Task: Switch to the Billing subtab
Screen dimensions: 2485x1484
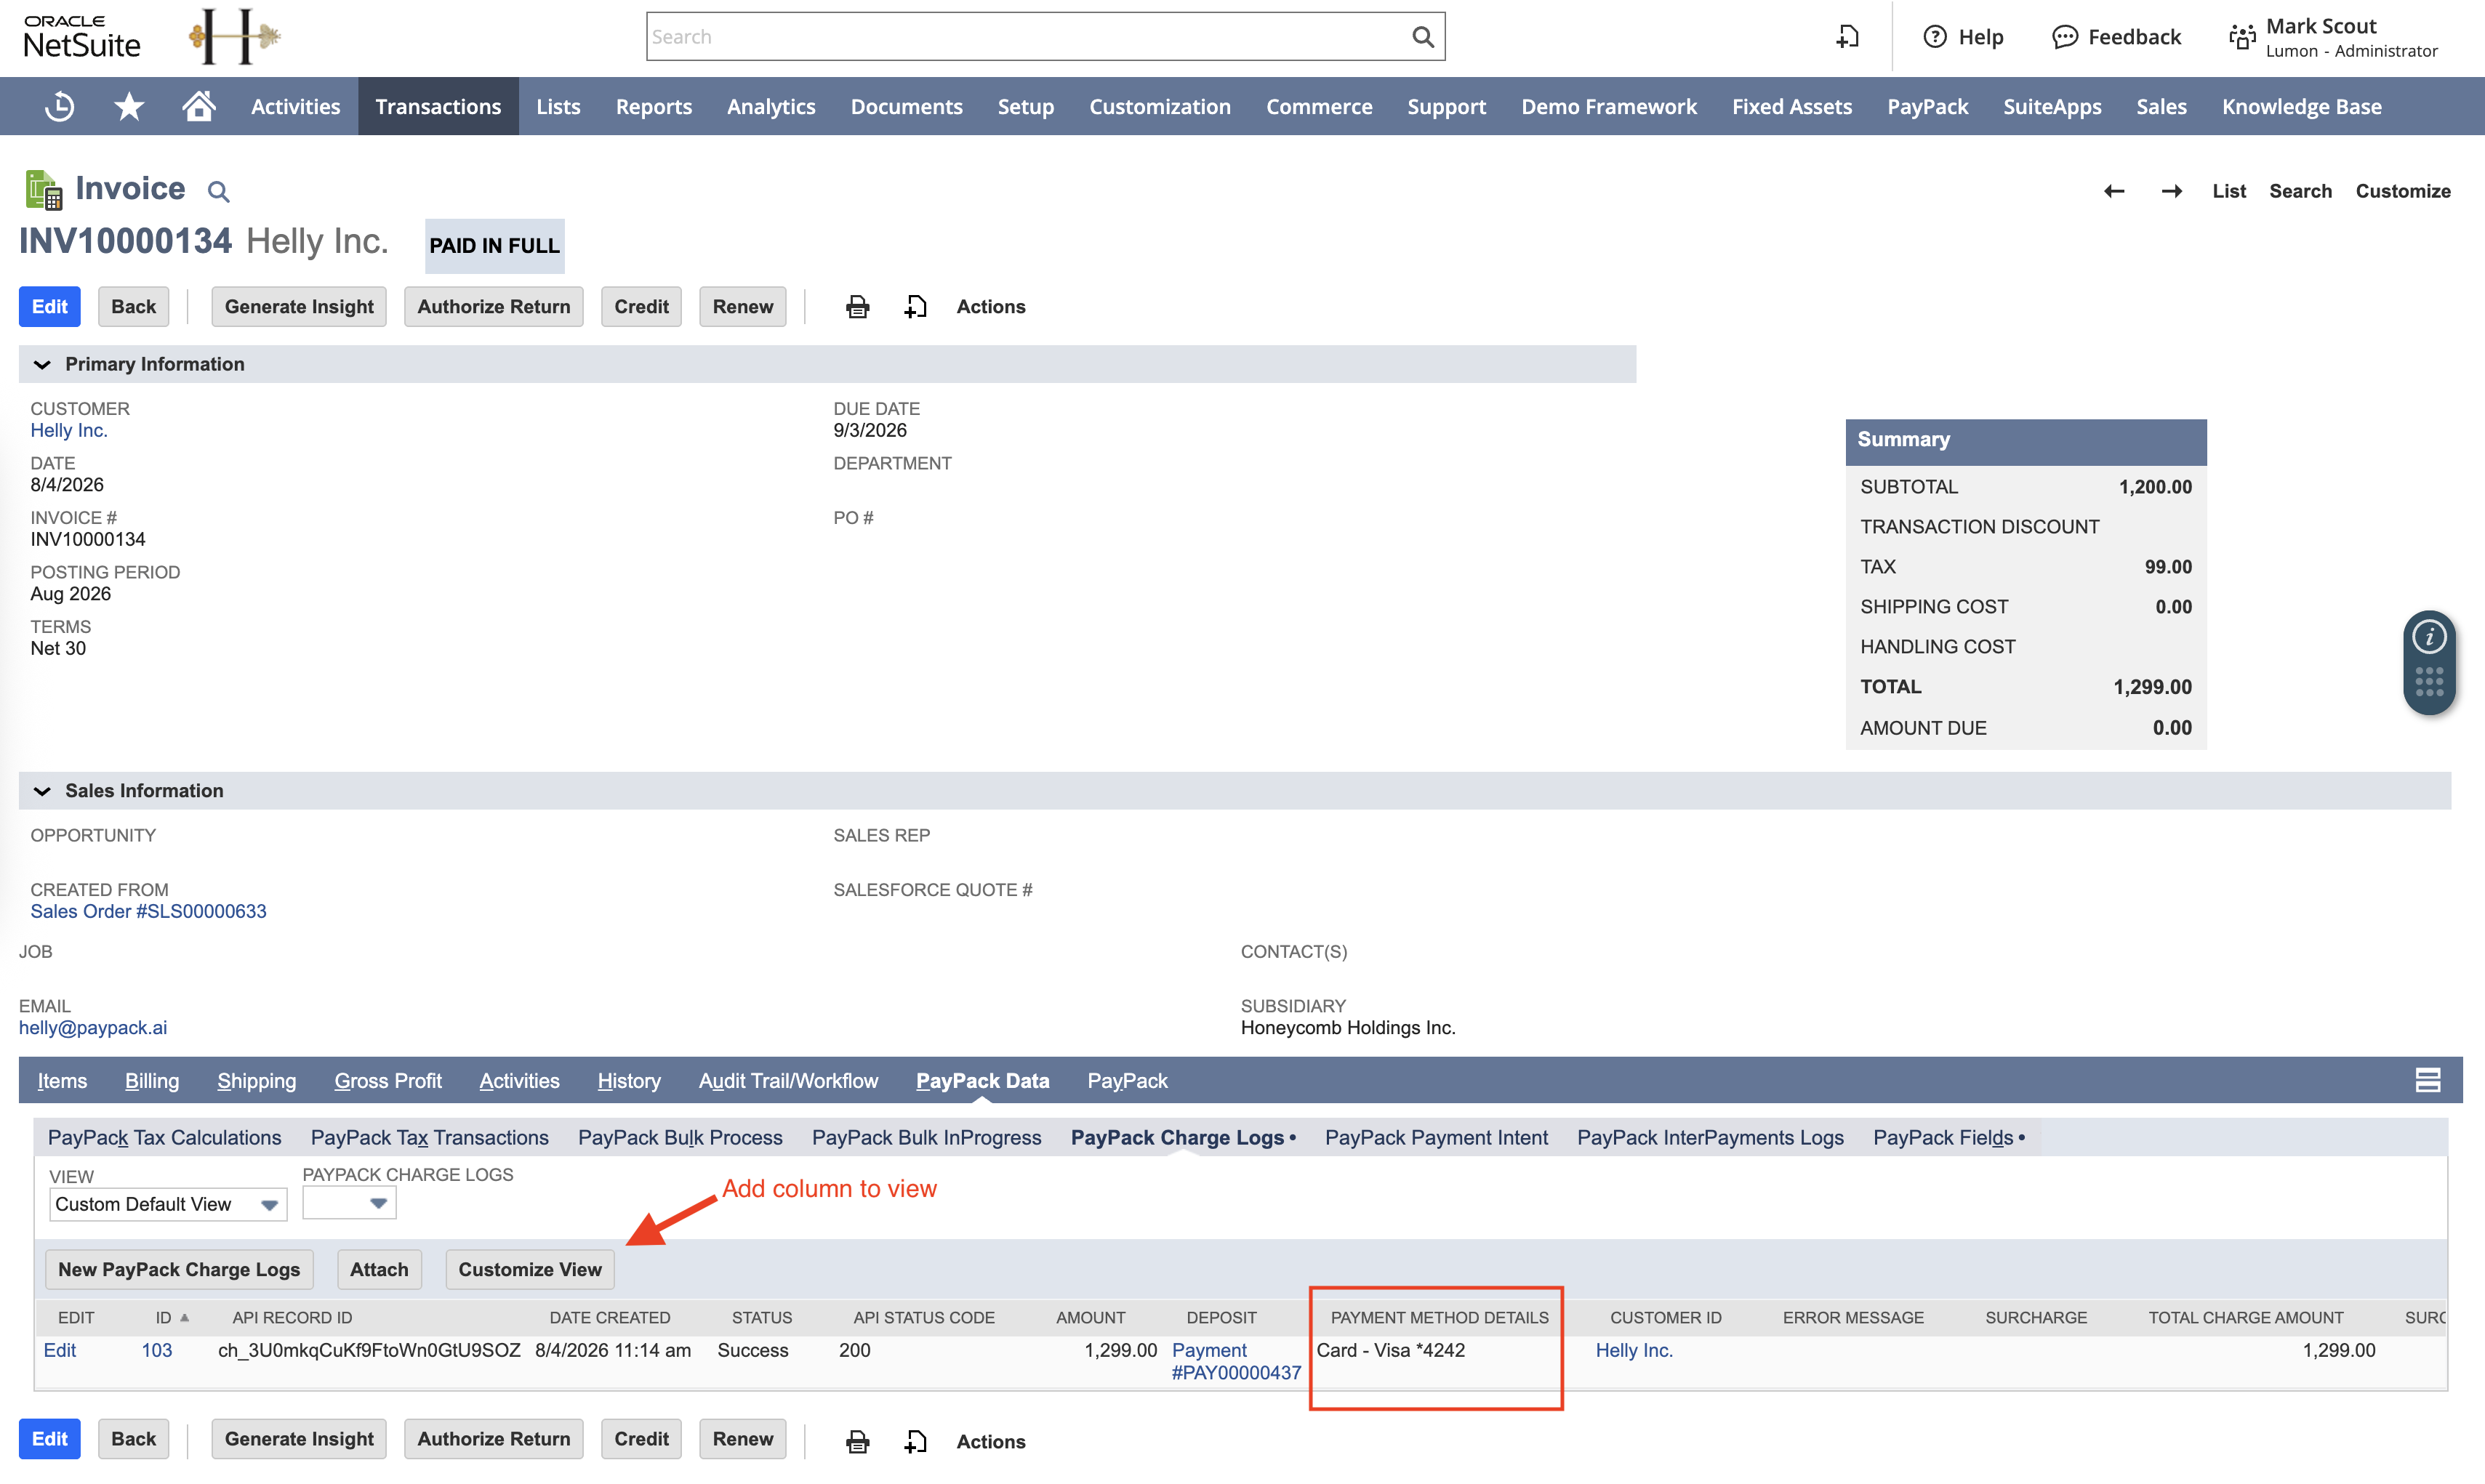Action: 152,1080
